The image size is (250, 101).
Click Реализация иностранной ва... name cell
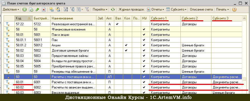(73, 24)
